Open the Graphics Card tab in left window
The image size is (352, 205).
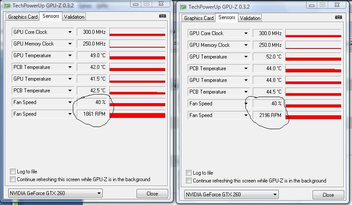pos(23,17)
